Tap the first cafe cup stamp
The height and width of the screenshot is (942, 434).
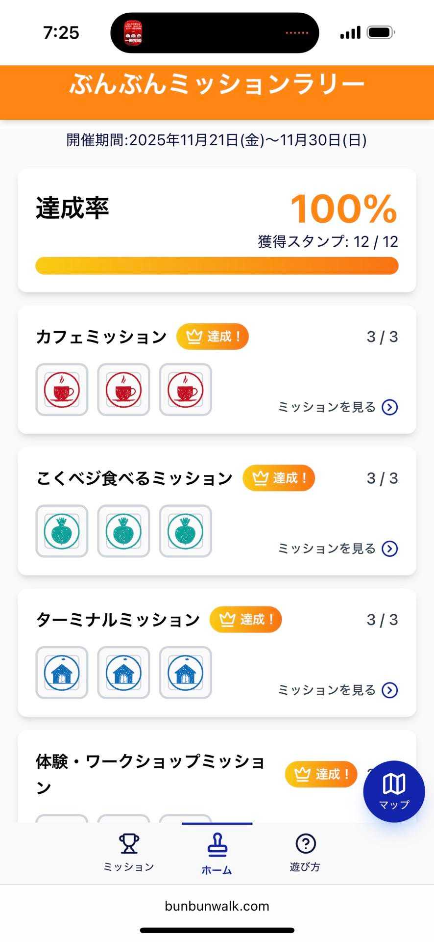[62, 390]
